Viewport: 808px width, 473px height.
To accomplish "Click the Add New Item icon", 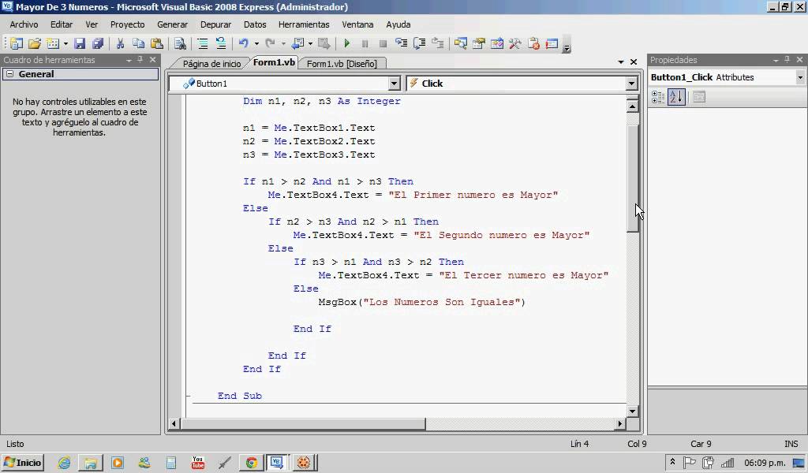I will coord(53,43).
